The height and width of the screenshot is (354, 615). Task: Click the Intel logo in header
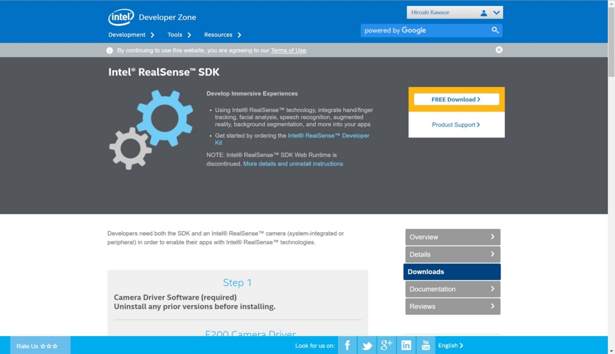tap(121, 17)
